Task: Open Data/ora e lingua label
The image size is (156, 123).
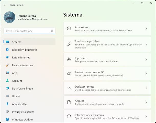Action: point(23,89)
